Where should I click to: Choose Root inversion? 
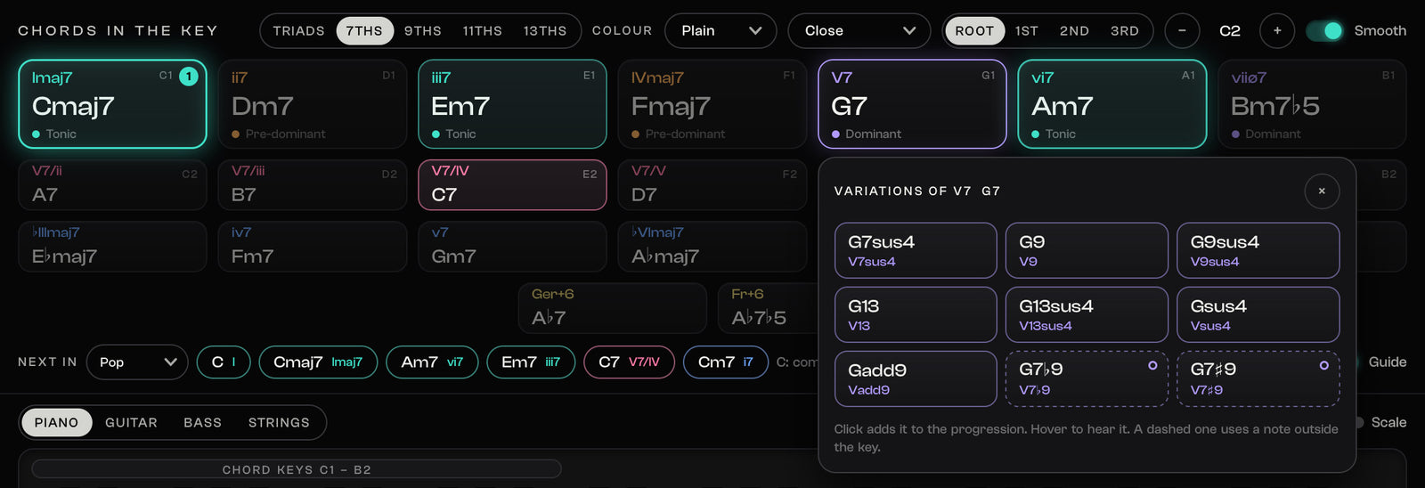[x=974, y=30]
